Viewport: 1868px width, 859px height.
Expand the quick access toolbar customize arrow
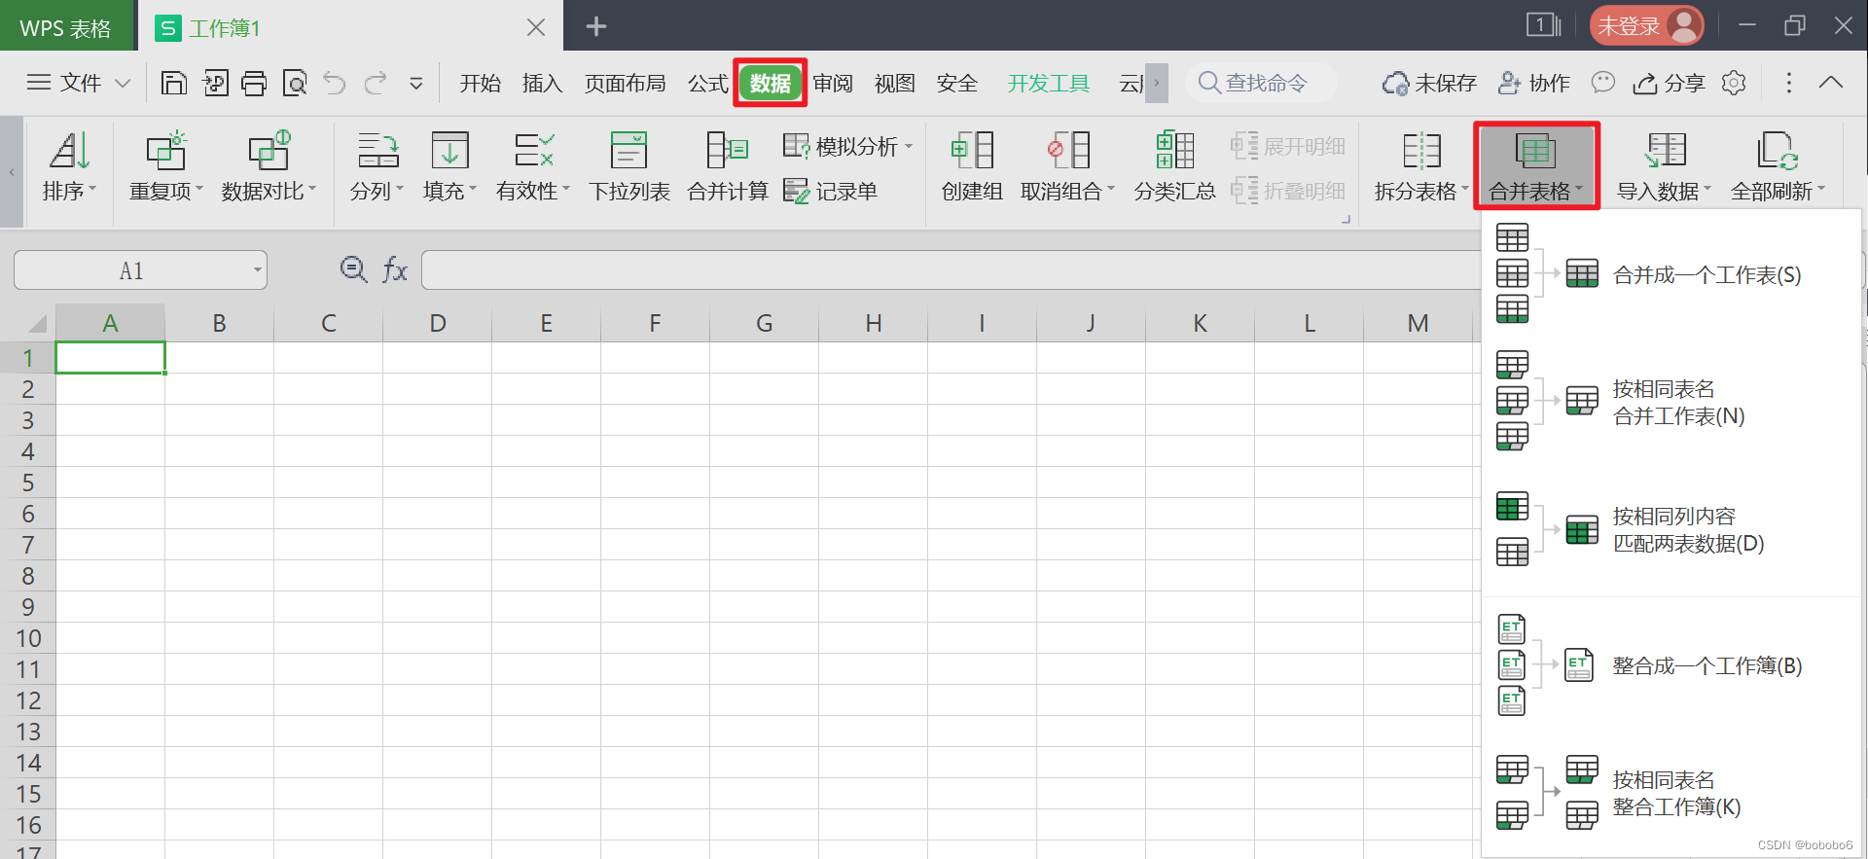click(x=416, y=84)
